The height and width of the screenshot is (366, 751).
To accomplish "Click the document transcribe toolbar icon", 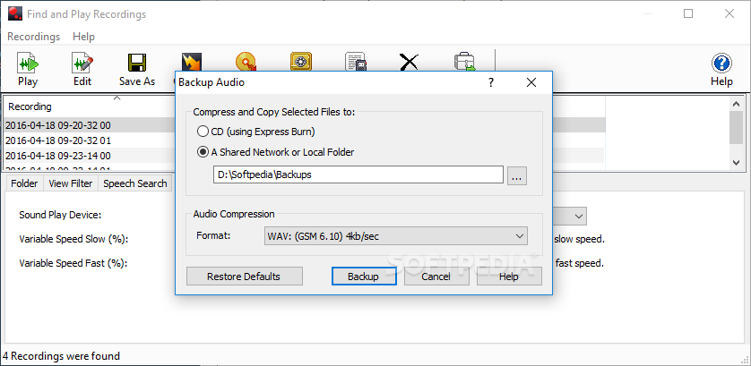I will click(356, 62).
